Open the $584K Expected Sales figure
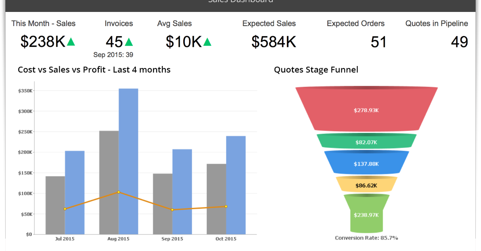Screen dimensions: 481x251 273,42
